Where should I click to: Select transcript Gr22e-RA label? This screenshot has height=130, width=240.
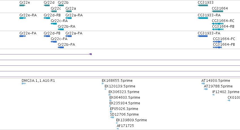pyautogui.click(x=28, y=15)
